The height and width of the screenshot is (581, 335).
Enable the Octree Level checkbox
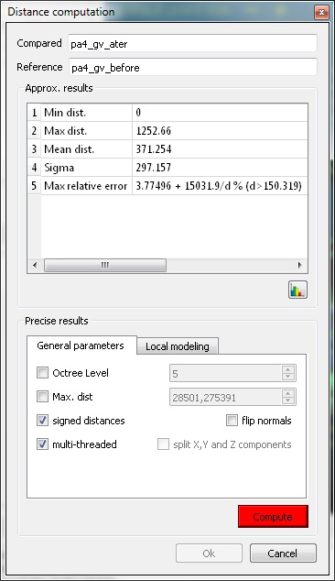pyautogui.click(x=43, y=372)
